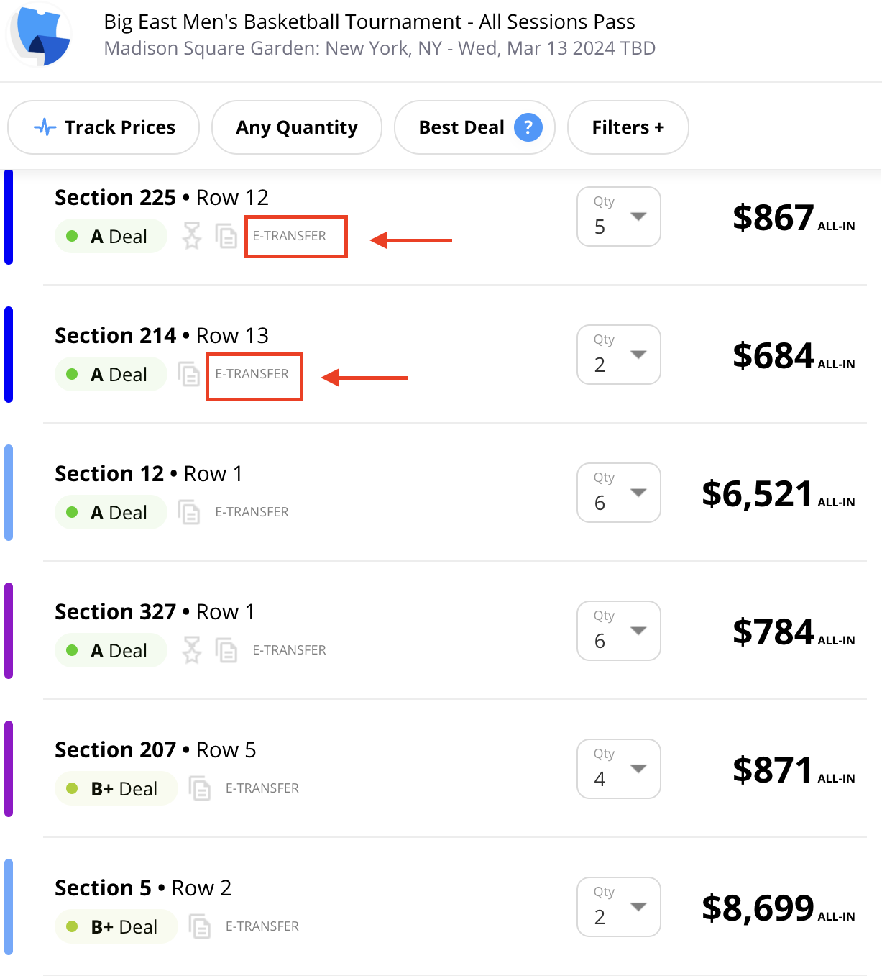The width and height of the screenshot is (882, 976).
Task: Expand quantity selector for Section 5
Action: (x=618, y=907)
